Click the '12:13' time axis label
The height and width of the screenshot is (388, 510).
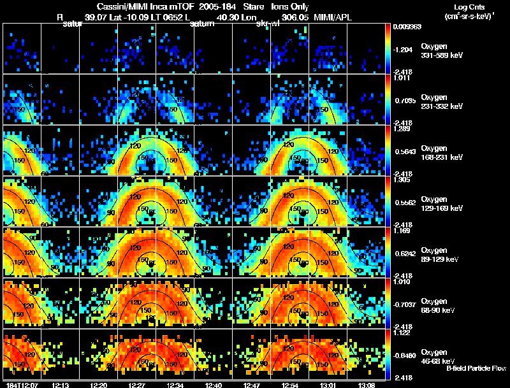click(60, 385)
